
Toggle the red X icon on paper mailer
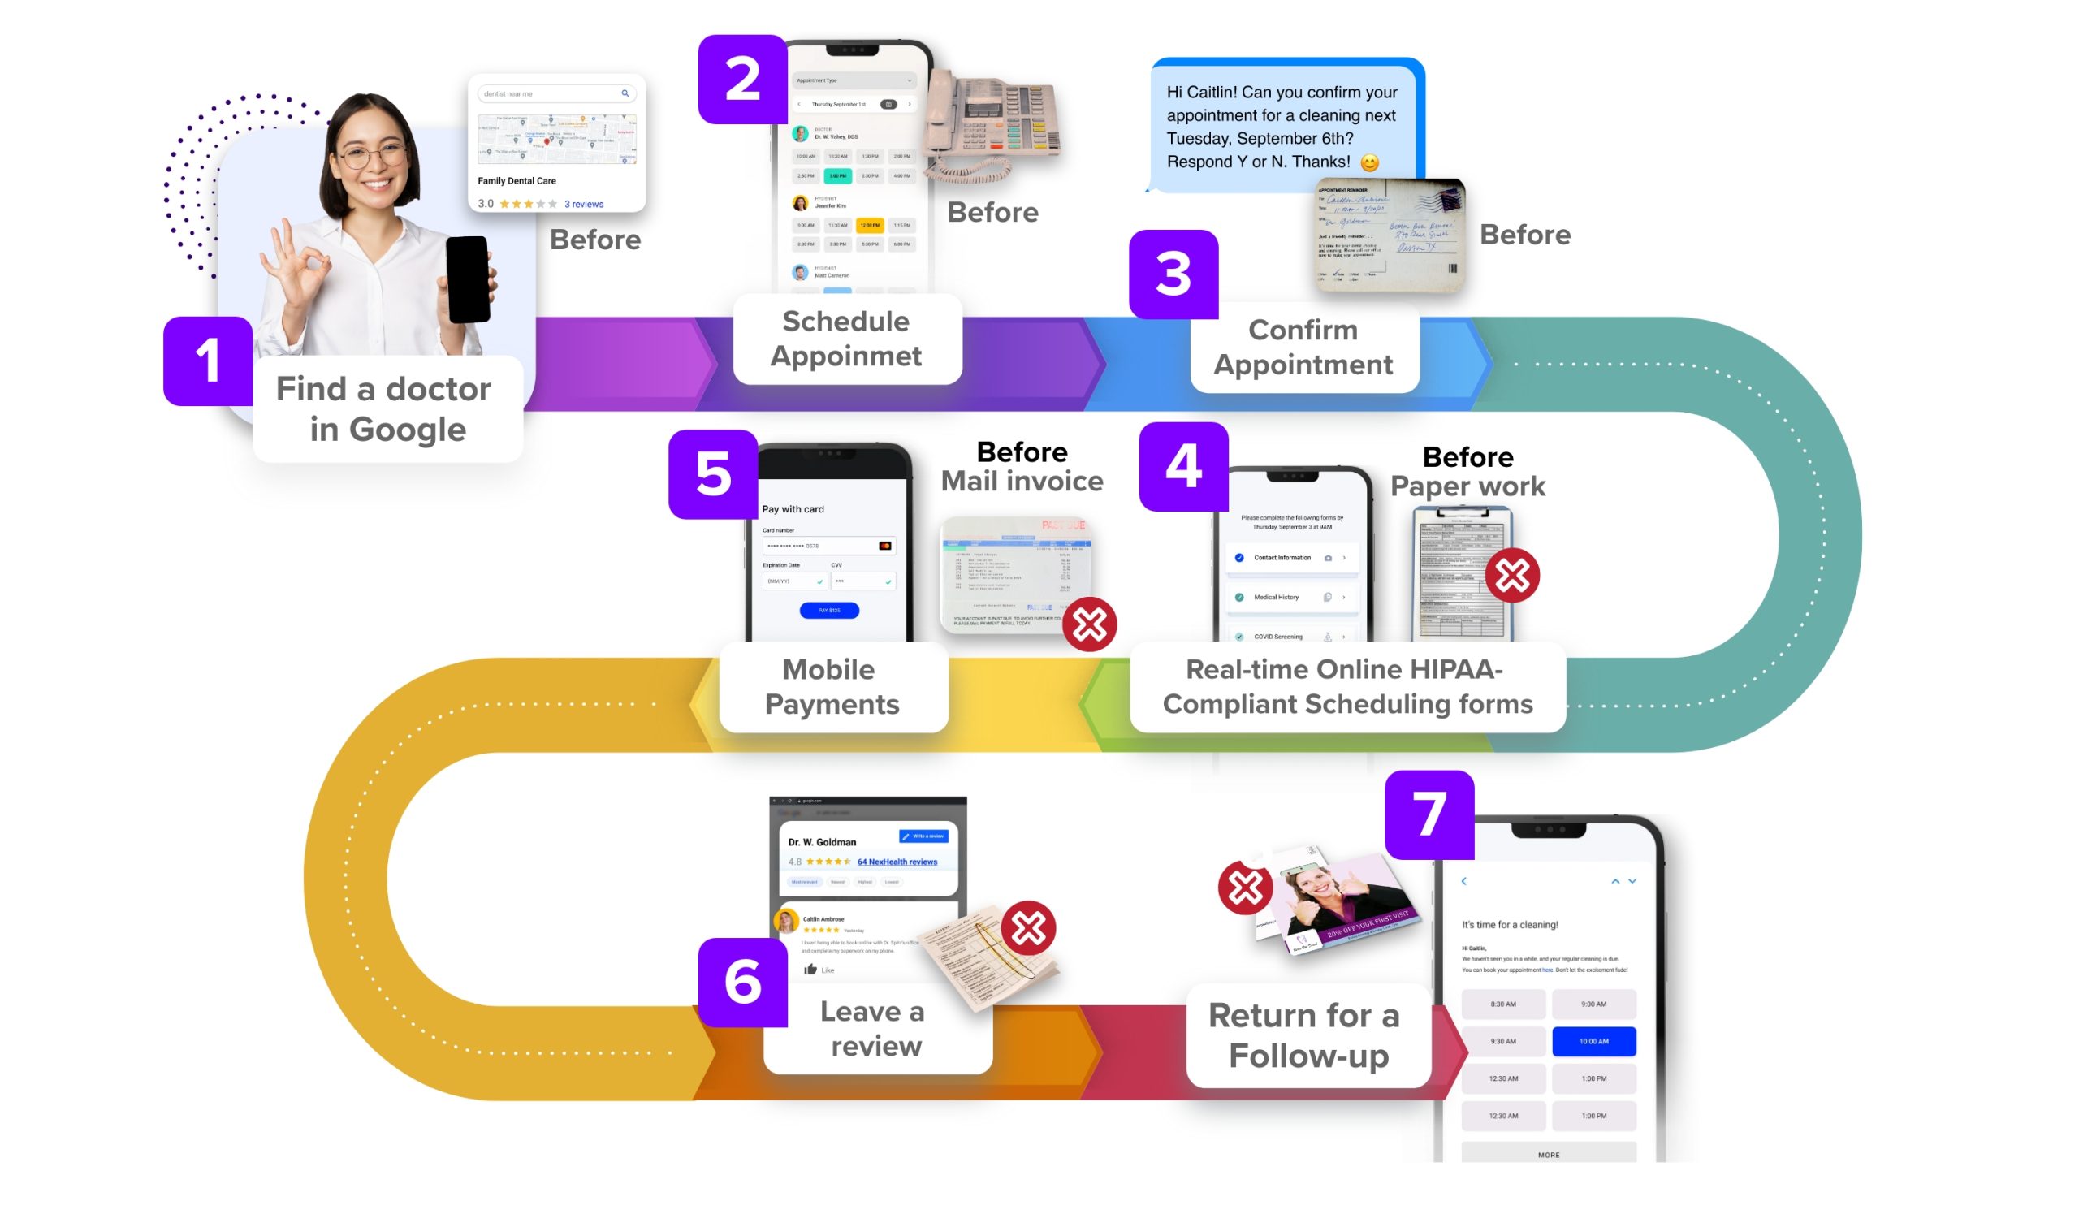coord(1244,887)
